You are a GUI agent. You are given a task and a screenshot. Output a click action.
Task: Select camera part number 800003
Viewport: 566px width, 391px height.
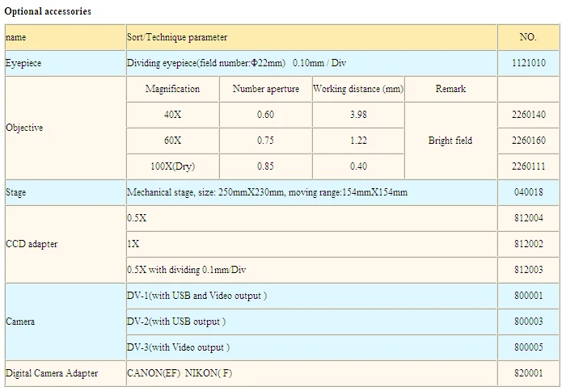tap(528, 322)
